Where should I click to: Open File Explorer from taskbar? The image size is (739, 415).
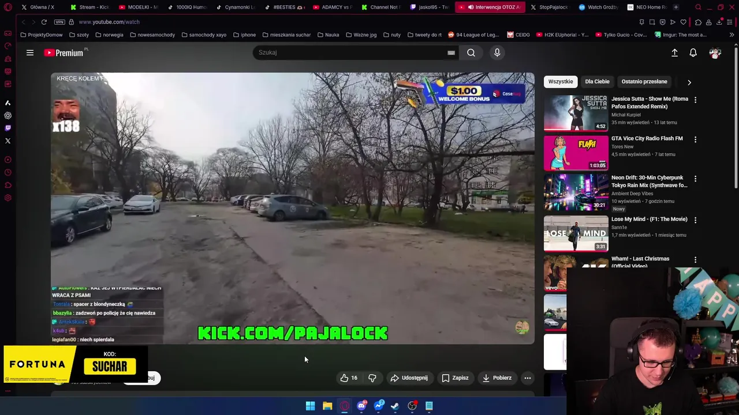tap(327, 406)
